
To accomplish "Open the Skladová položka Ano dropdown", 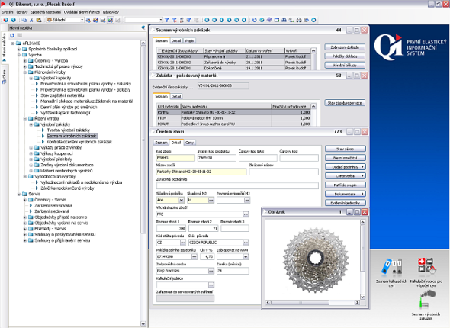I will [181, 200].
